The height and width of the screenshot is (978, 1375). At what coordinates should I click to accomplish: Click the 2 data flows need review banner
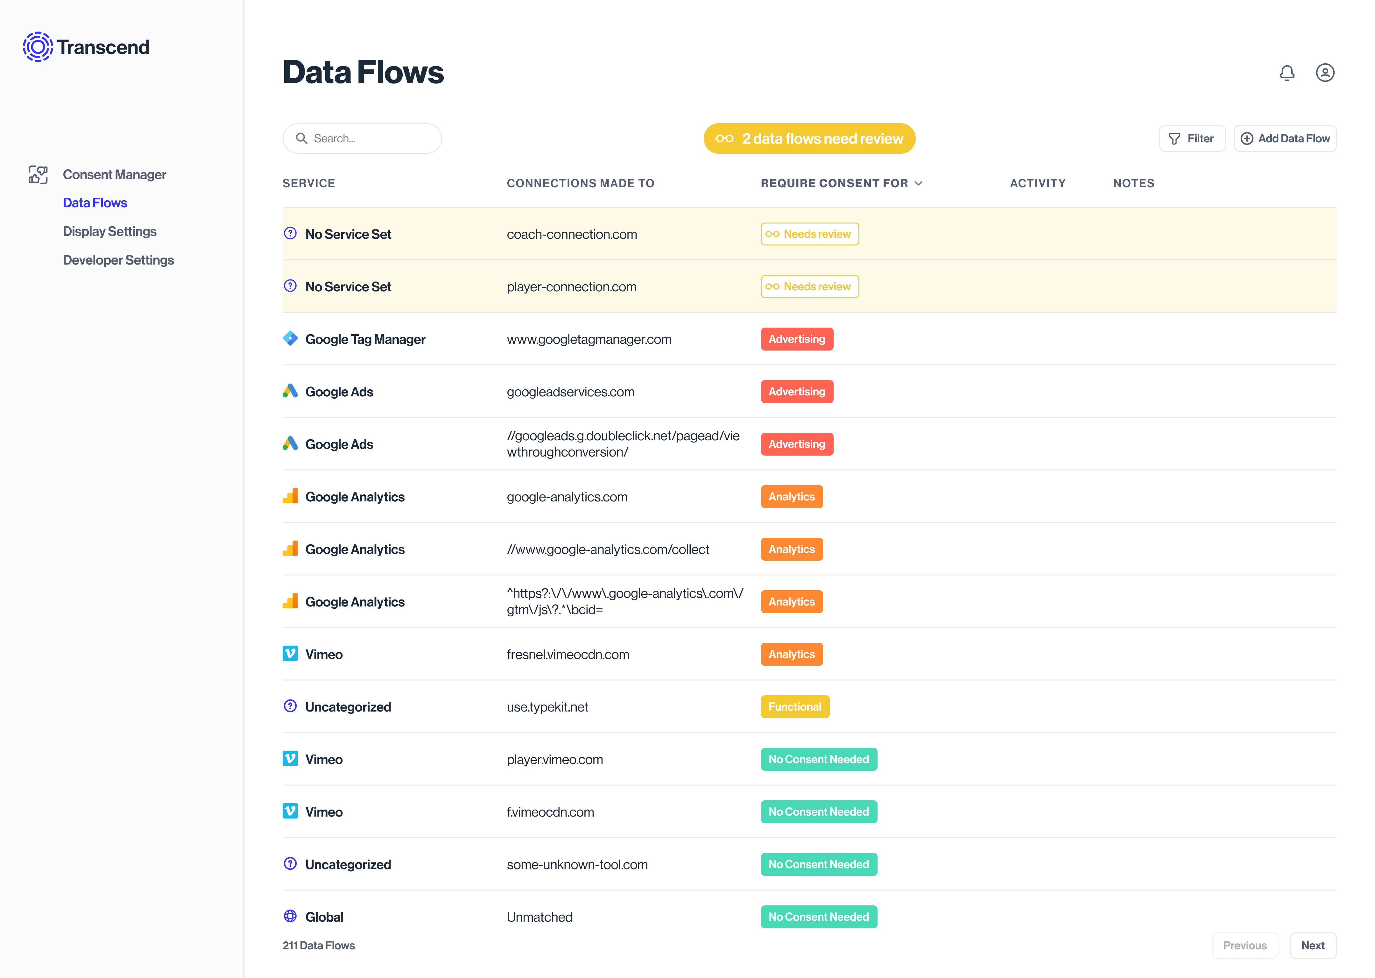[x=810, y=138]
